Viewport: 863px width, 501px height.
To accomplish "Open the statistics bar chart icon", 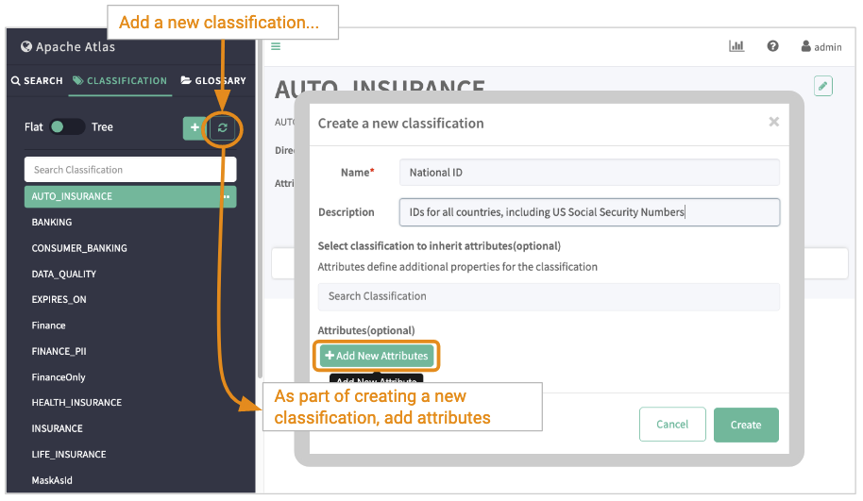I will (x=736, y=46).
